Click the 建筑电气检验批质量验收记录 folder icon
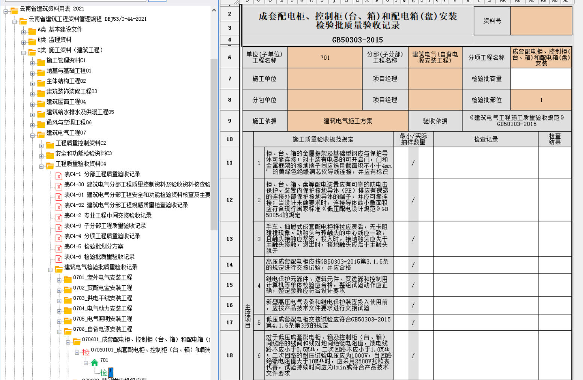The image size is (583, 380). (x=59, y=268)
